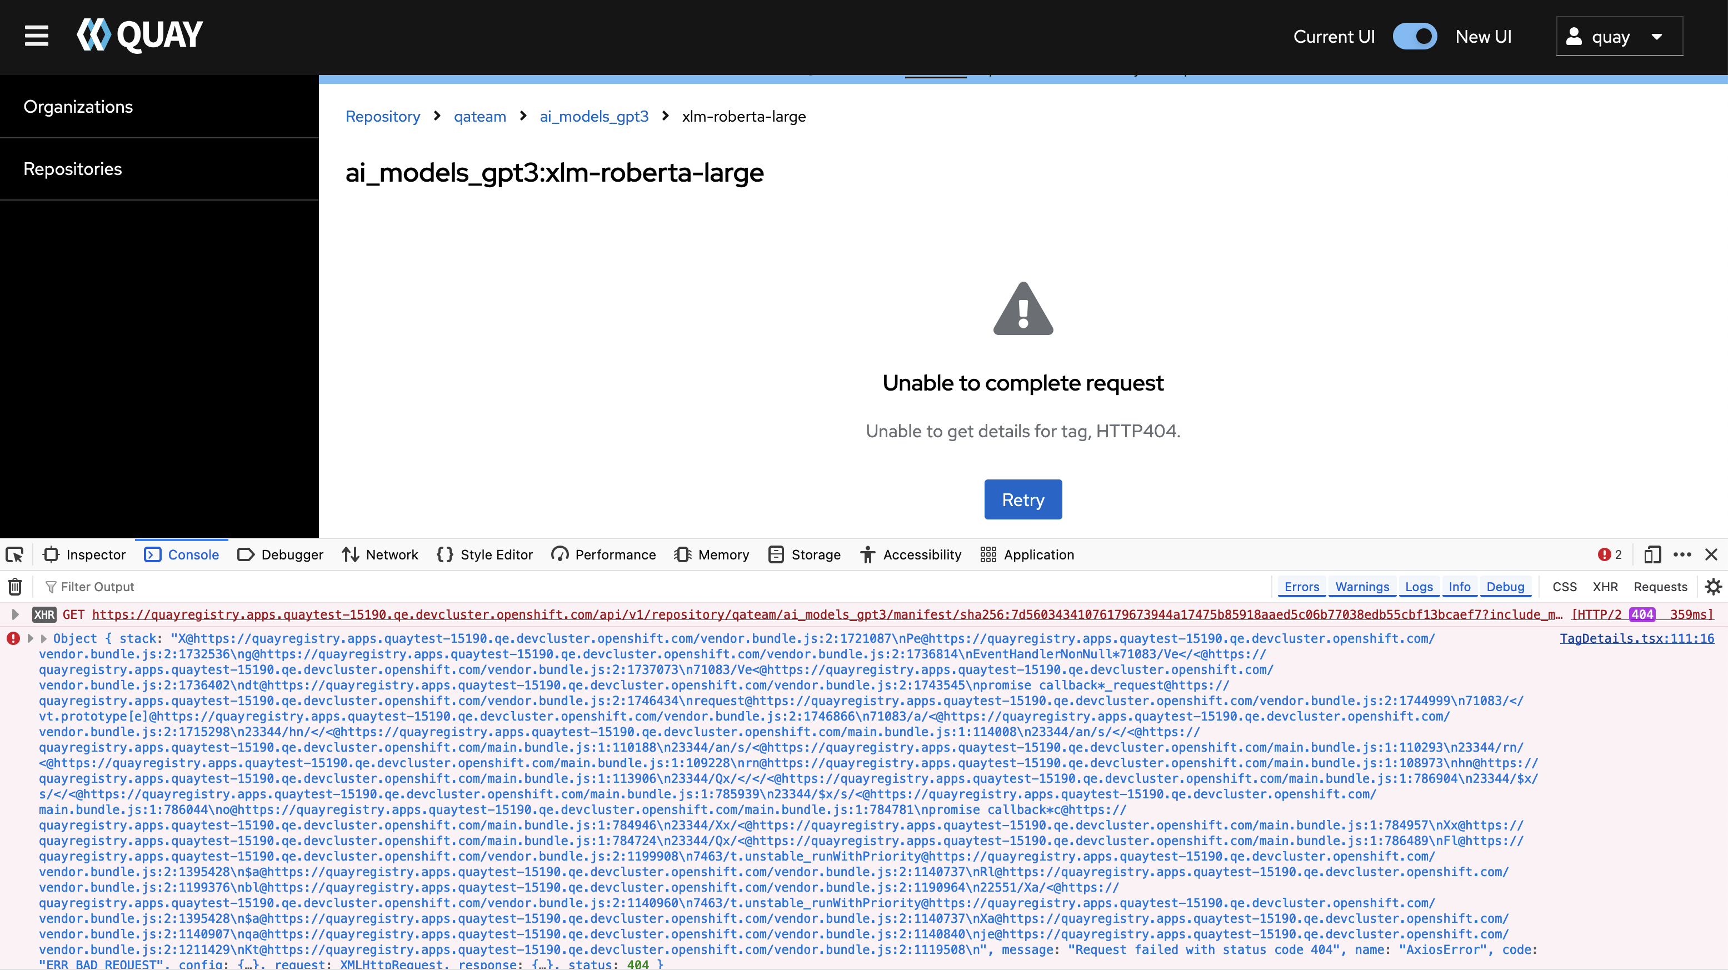The height and width of the screenshot is (970, 1728).
Task: Click the red error count badge
Action: coord(1609,555)
